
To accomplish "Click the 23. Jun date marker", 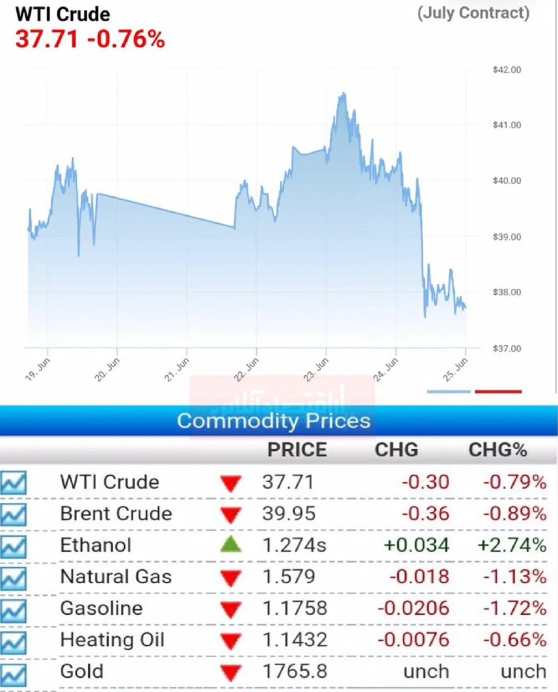I will [x=316, y=369].
